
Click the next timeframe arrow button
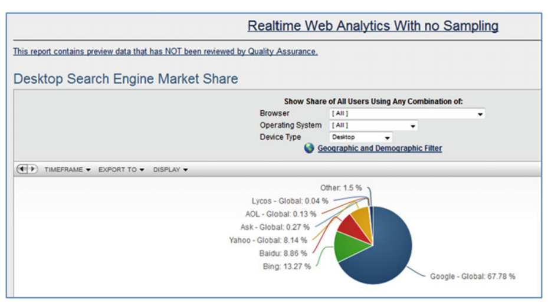[32, 169]
